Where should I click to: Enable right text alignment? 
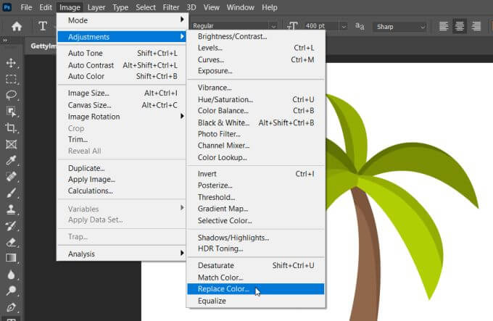pos(476,27)
